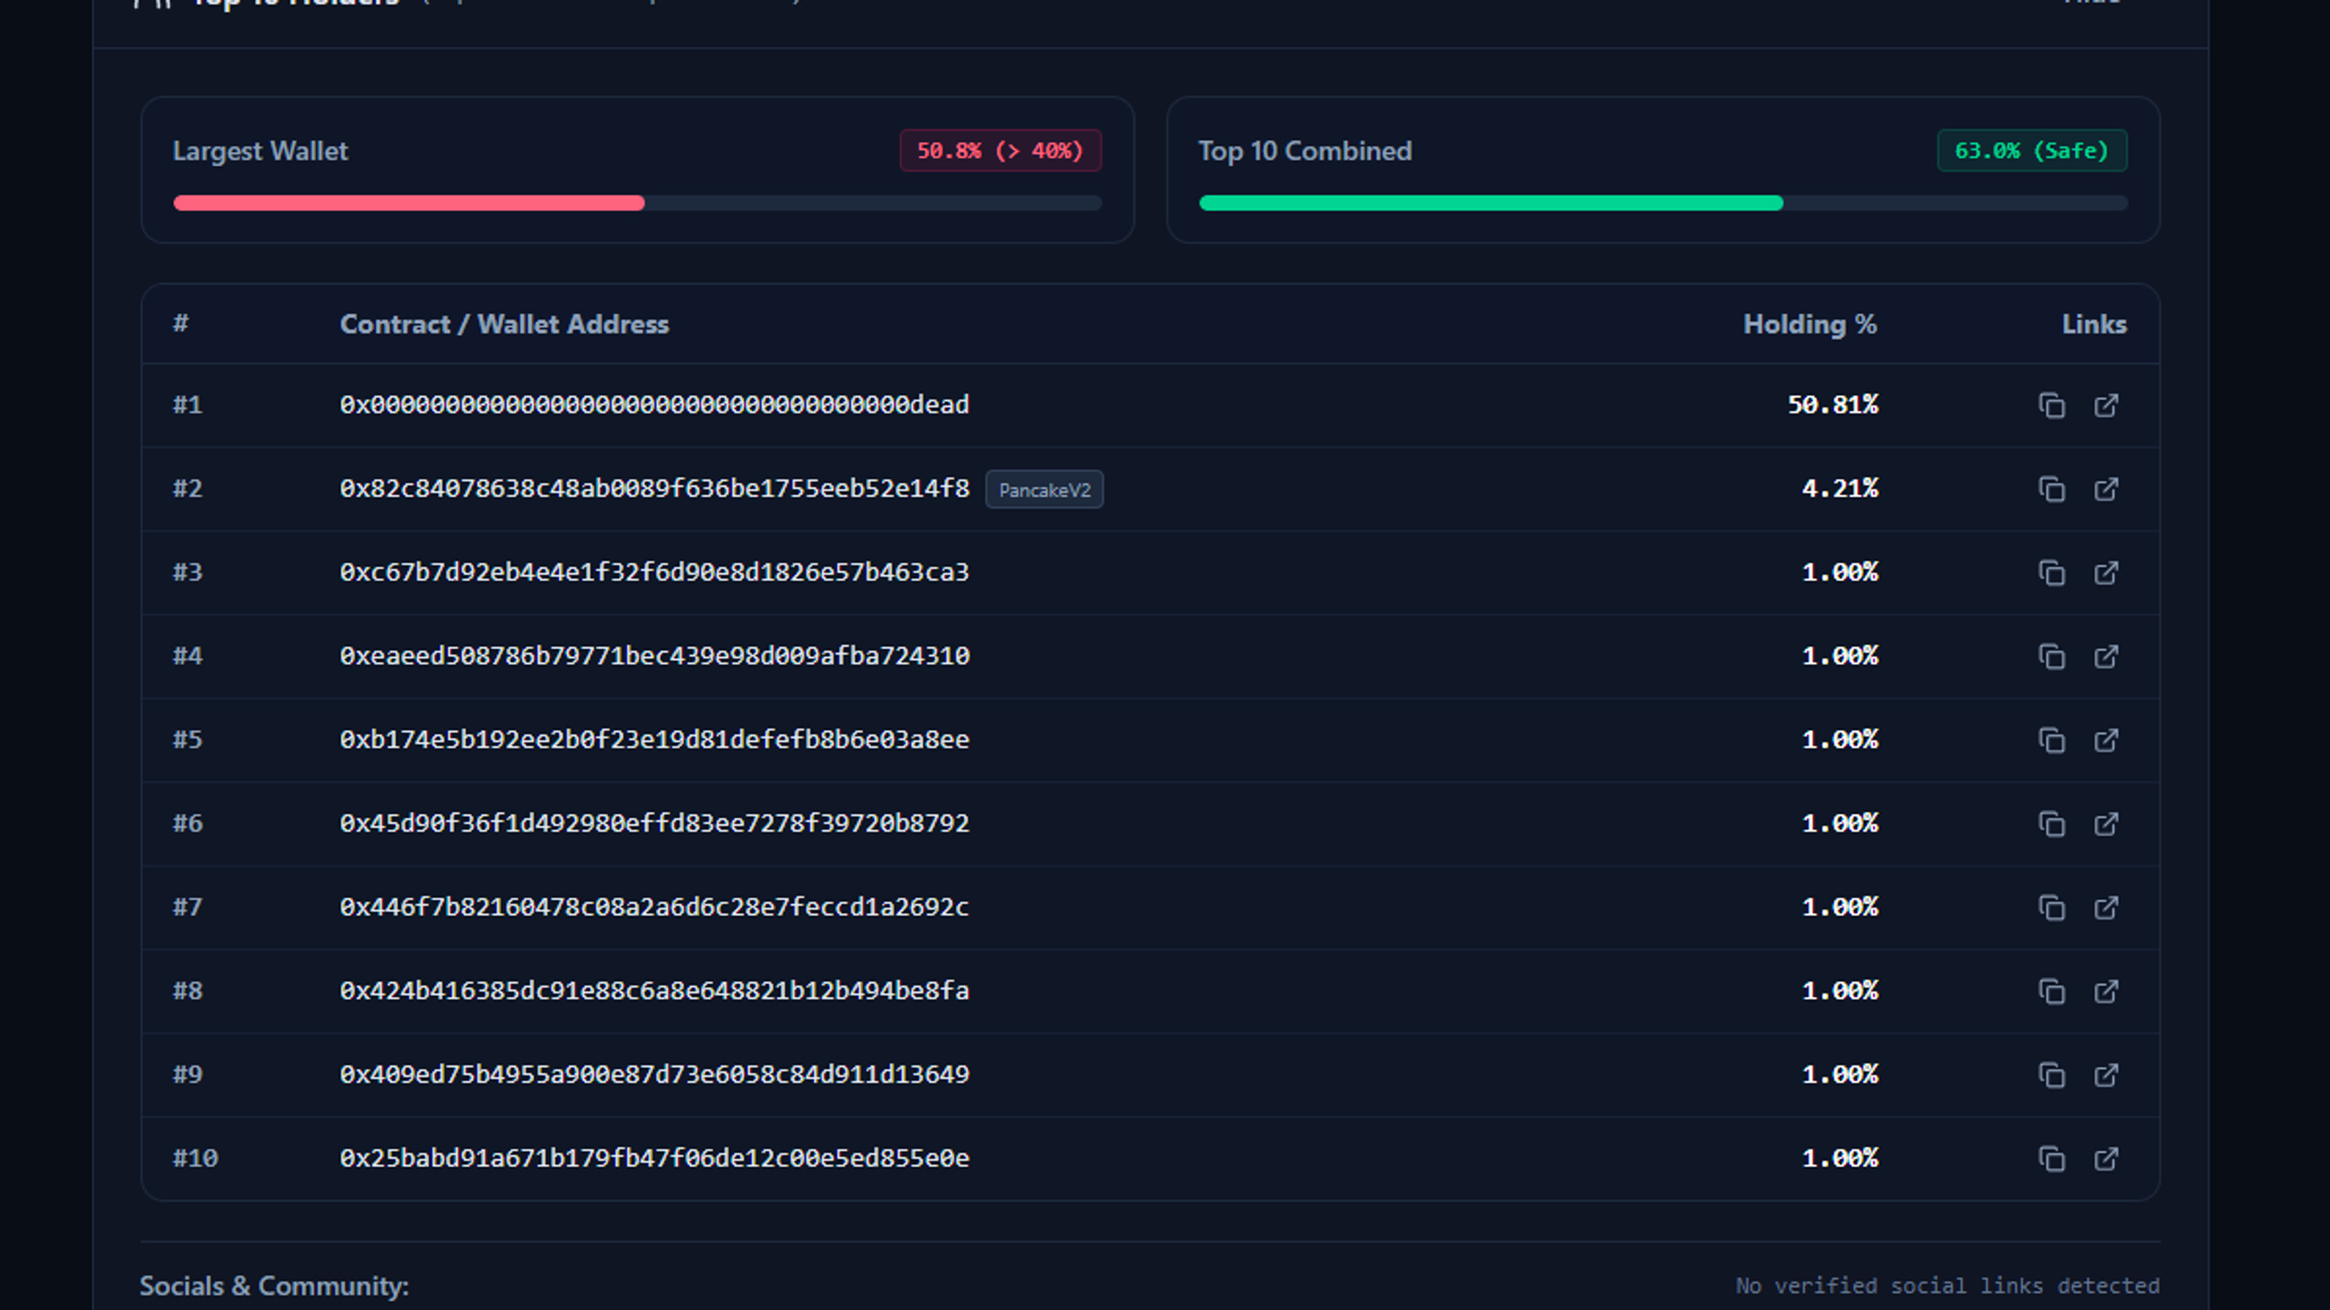The height and width of the screenshot is (1310, 2330).
Task: Select address 0x446f7b82160478c08a2a6d6c28e7feccd1a2692c
Action: pyautogui.click(x=654, y=908)
